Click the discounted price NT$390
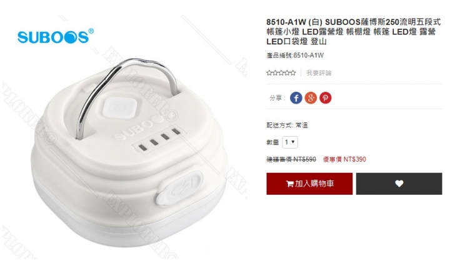This screenshot has width=450, height=266. [344, 159]
